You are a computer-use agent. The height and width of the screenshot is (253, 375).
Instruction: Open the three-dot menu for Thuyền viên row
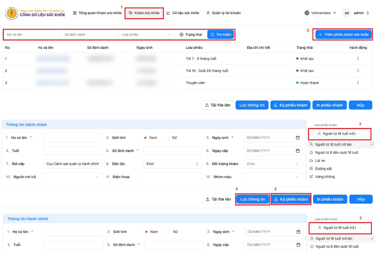point(358,83)
